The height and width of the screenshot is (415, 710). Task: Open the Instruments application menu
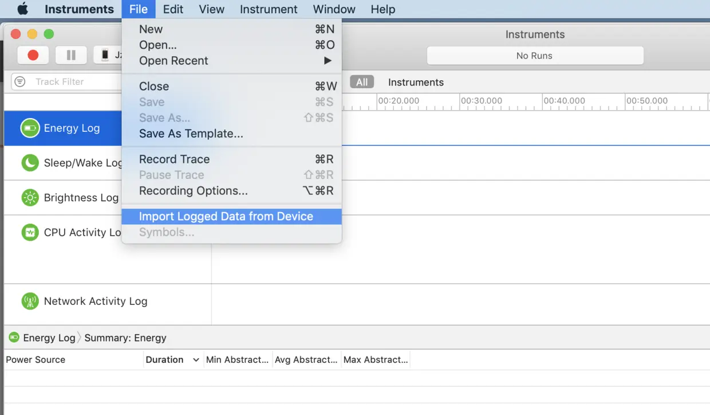(79, 9)
